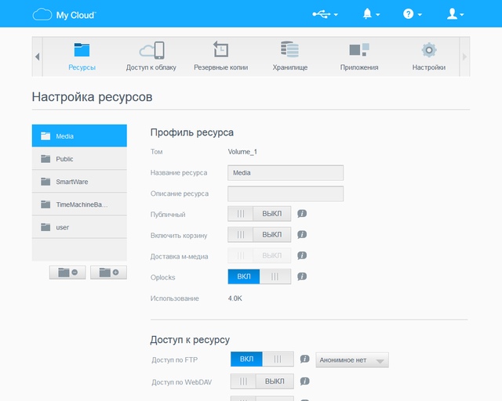
Task: Click the My Cloud logo
Action: click(x=64, y=15)
